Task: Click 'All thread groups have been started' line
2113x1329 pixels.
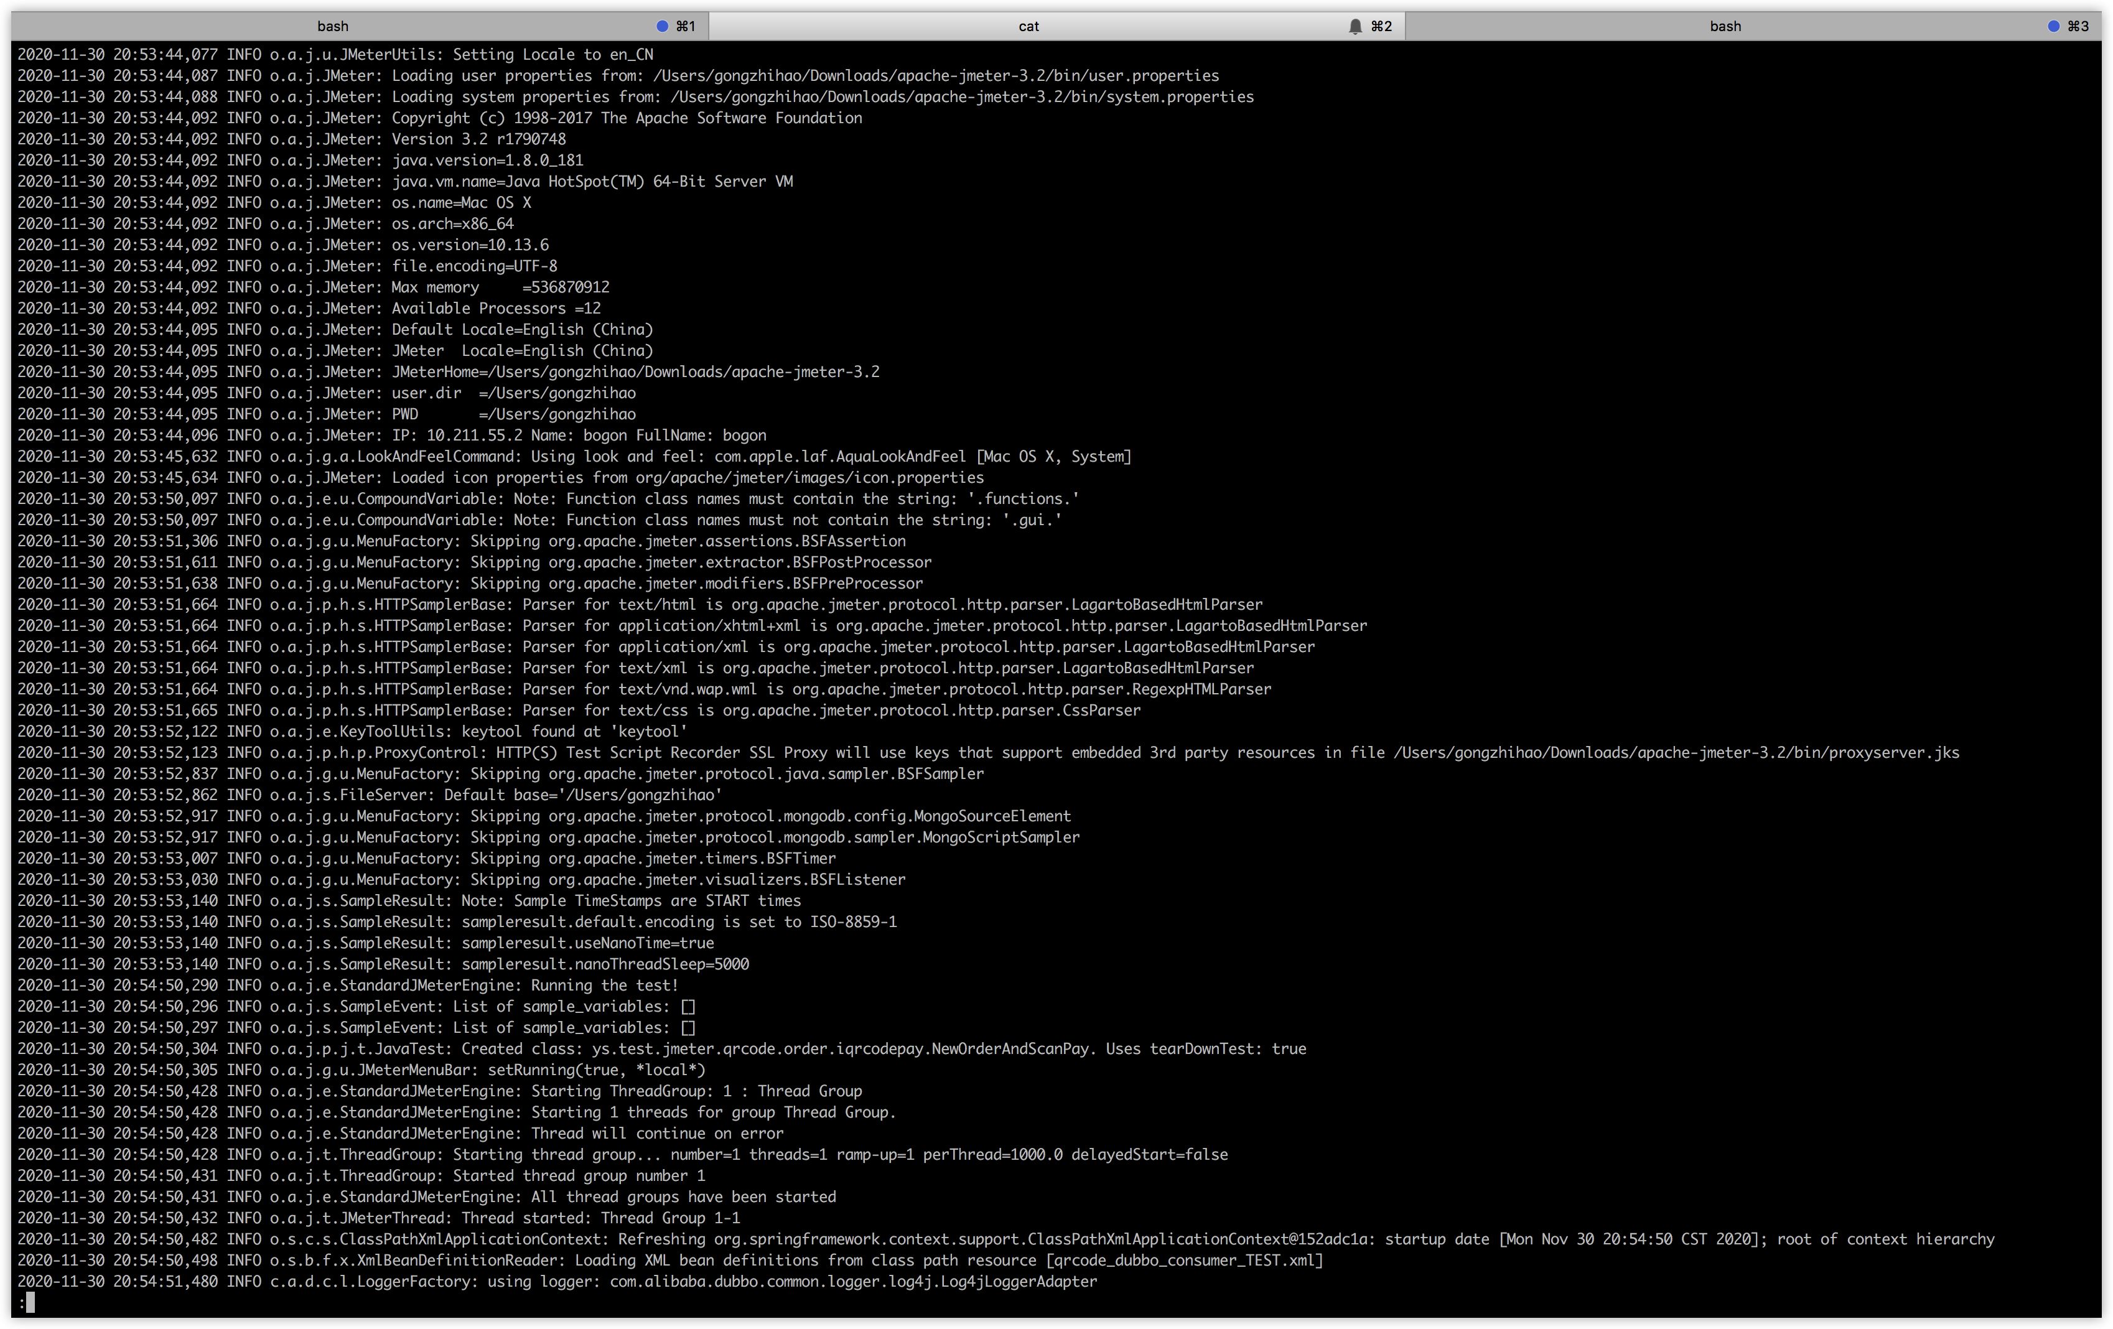Action: (426, 1196)
